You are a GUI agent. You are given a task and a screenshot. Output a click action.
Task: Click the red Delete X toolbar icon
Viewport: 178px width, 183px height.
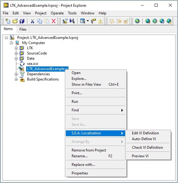[53, 21]
